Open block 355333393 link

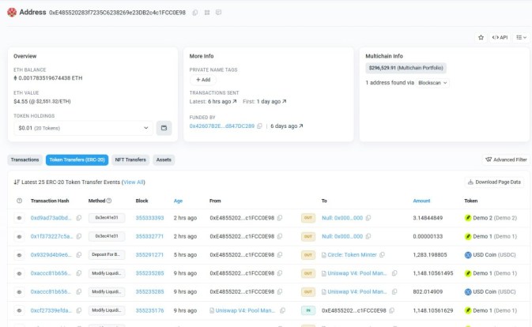click(149, 217)
